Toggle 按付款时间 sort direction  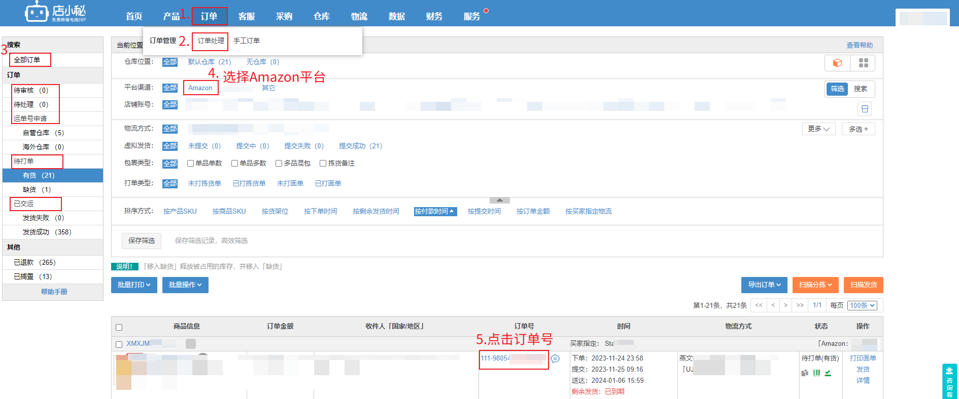tap(435, 212)
